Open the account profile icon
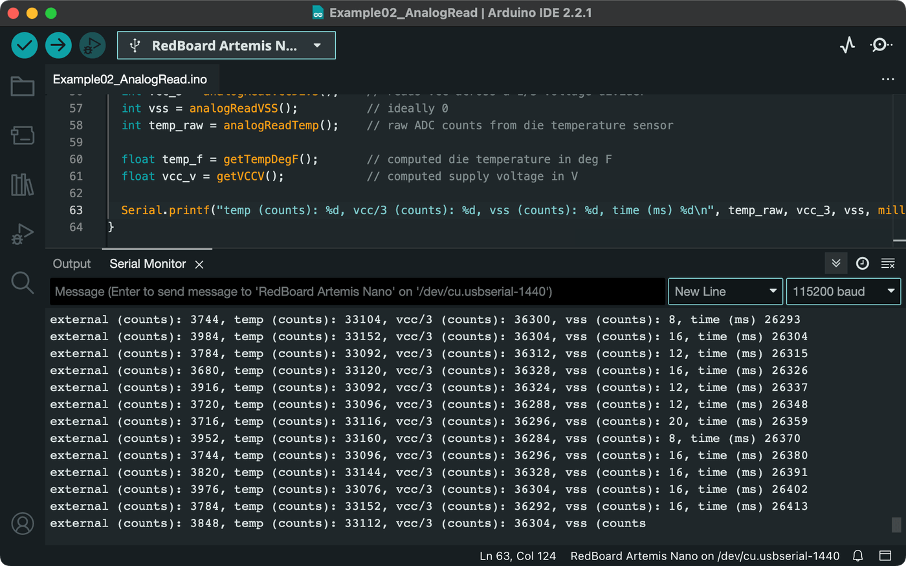This screenshot has height=566, width=906. click(x=23, y=523)
